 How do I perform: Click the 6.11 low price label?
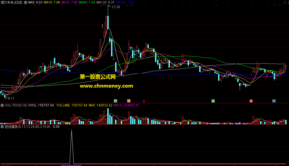(x=11, y=98)
